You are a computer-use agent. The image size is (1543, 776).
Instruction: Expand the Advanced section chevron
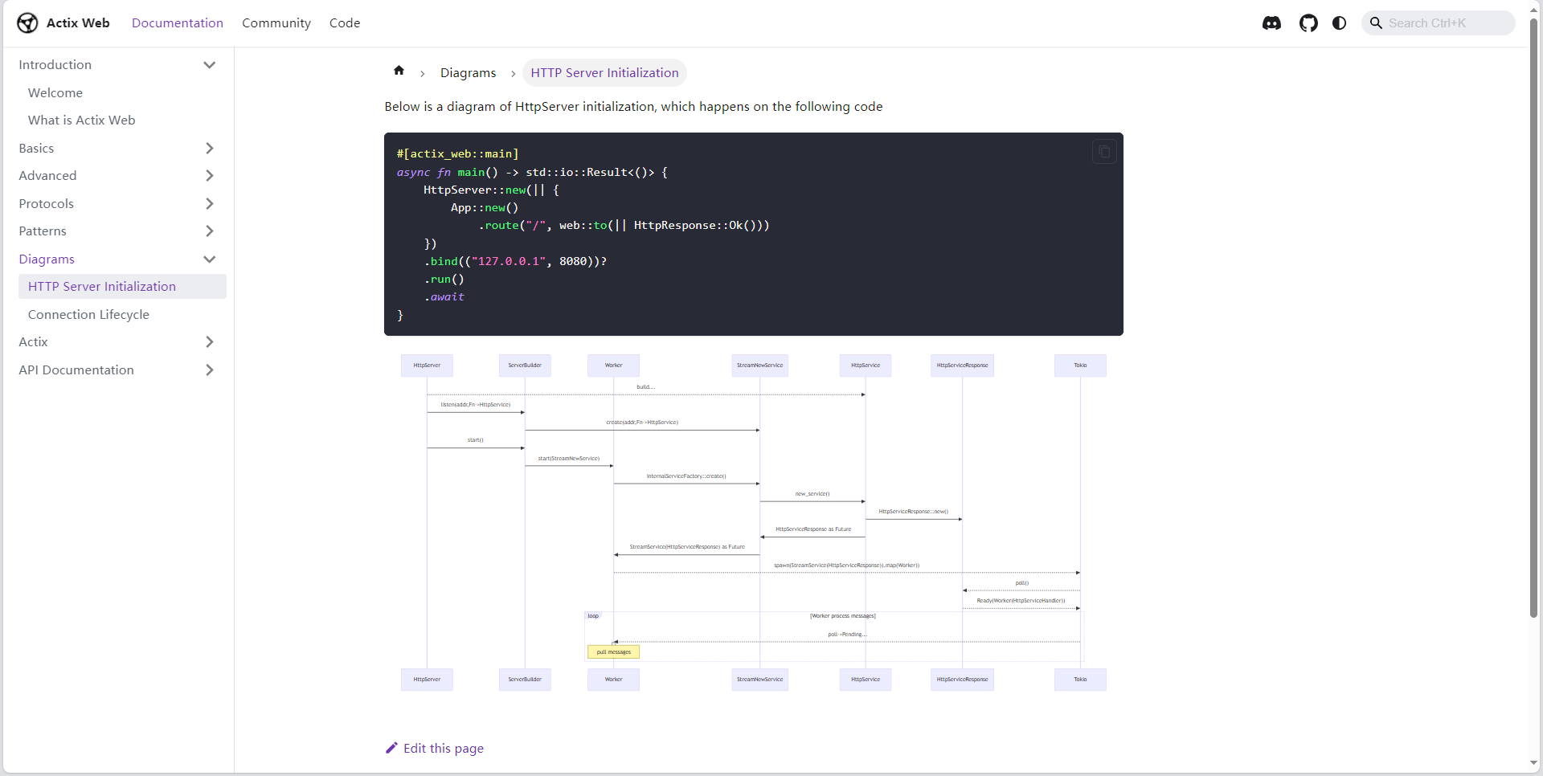210,176
